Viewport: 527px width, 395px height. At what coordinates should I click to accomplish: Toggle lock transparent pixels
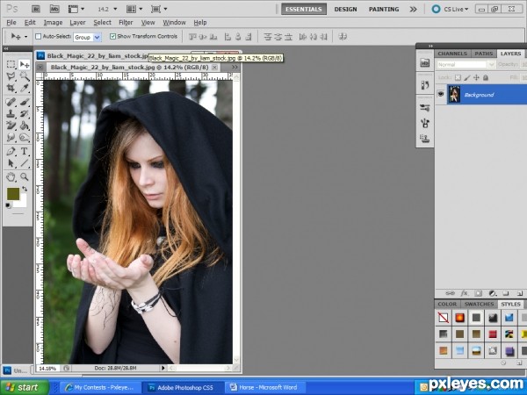(458, 77)
